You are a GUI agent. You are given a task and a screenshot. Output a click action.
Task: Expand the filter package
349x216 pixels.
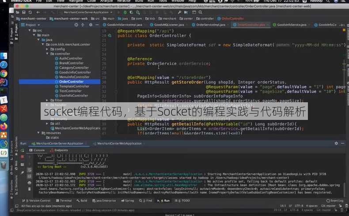pos(47,101)
